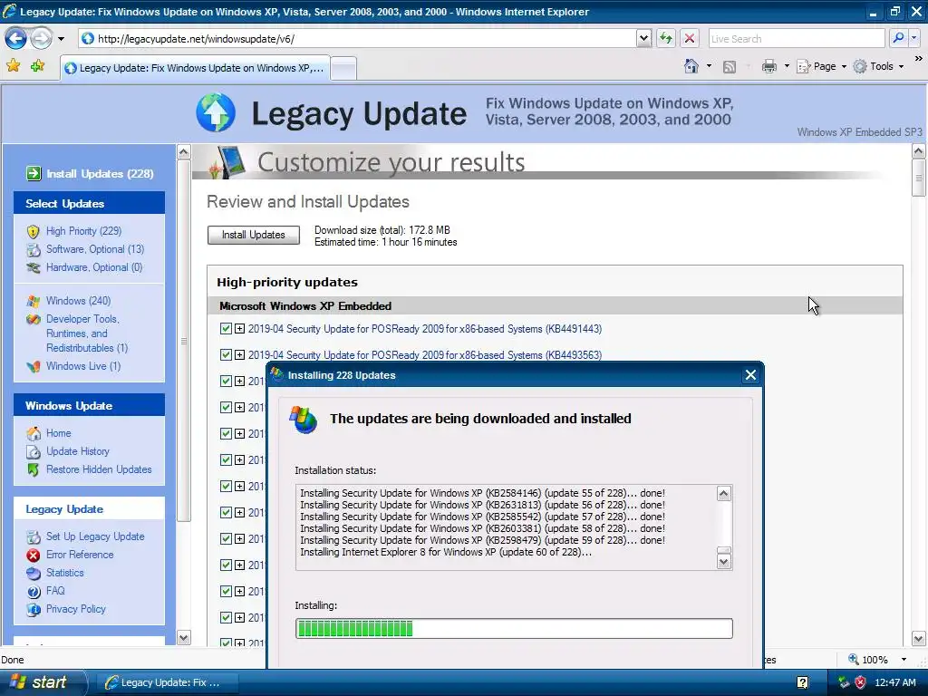Click the help question mark tray icon
The image size is (928, 696).
click(803, 682)
